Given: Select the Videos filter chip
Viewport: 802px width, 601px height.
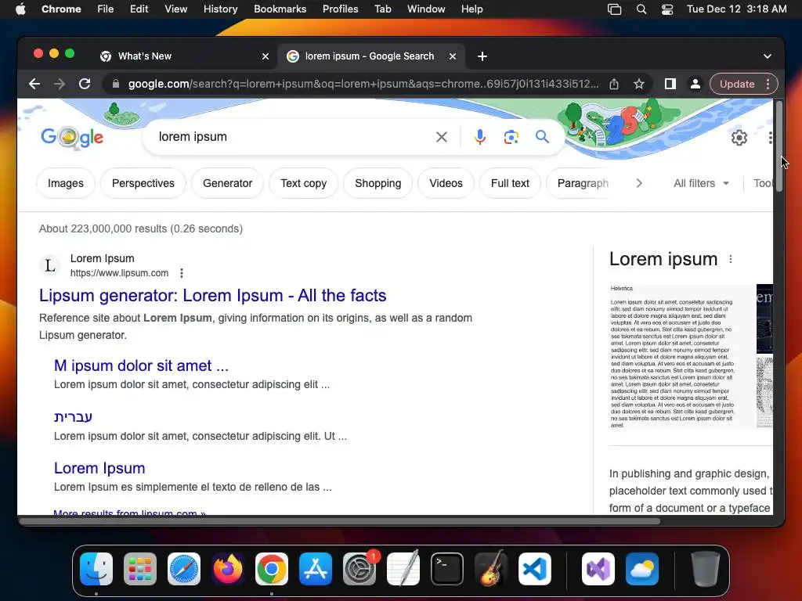Looking at the screenshot, I should (446, 183).
